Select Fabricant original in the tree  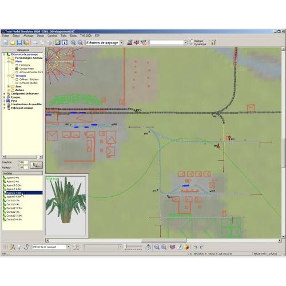tap(22, 108)
